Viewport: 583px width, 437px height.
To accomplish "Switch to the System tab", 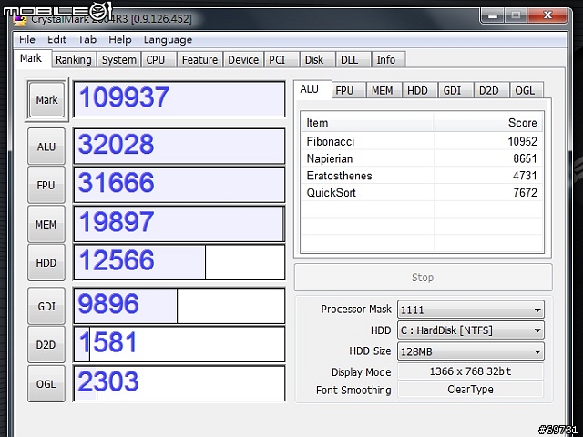I will 119,59.
